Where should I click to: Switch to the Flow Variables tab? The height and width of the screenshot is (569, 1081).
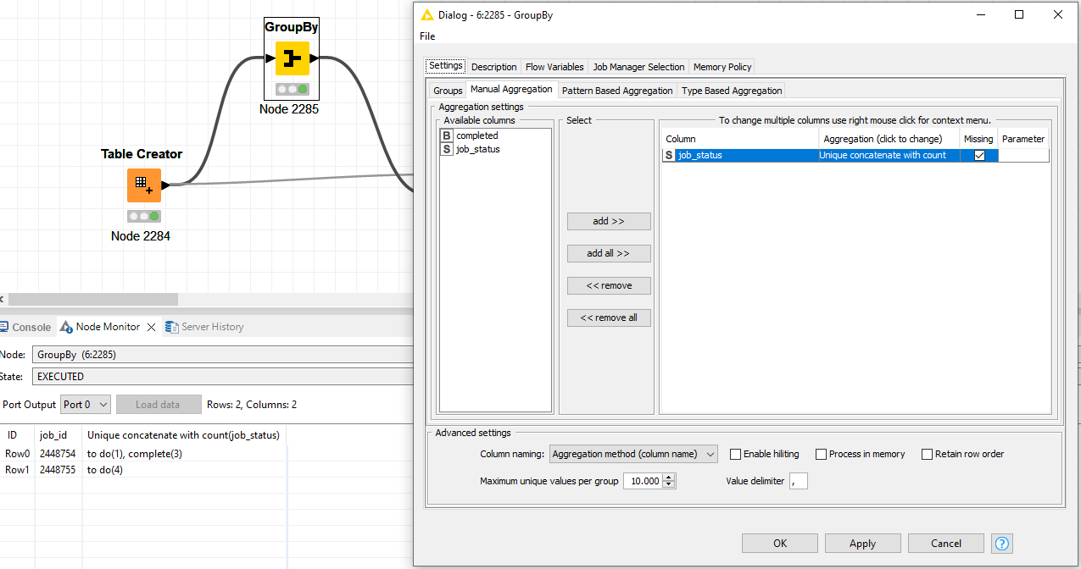coord(554,67)
